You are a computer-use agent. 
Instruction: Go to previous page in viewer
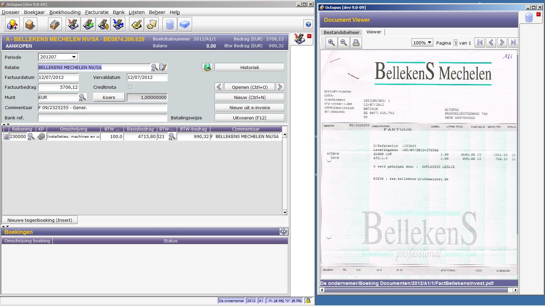pos(491,42)
